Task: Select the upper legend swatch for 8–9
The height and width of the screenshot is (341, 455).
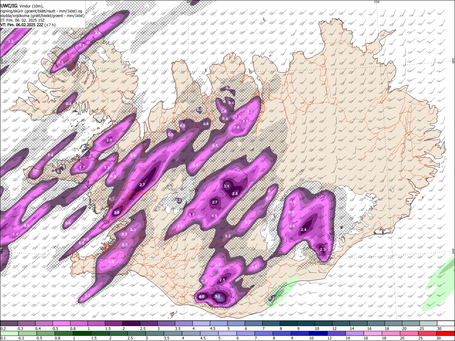Action: click(x=288, y=324)
